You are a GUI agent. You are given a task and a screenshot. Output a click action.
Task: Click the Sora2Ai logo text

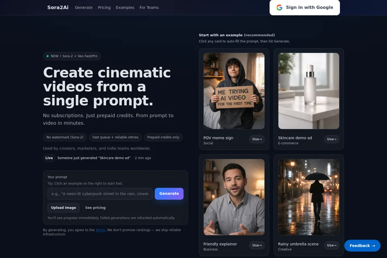(x=58, y=7)
